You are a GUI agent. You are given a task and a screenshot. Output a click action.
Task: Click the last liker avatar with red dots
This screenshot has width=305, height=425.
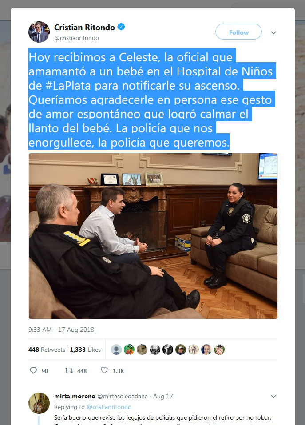tap(219, 350)
